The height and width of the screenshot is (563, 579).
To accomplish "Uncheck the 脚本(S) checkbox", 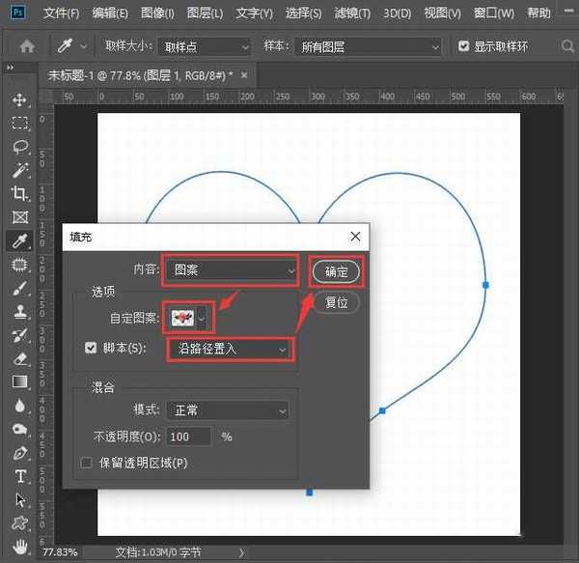I will (91, 348).
